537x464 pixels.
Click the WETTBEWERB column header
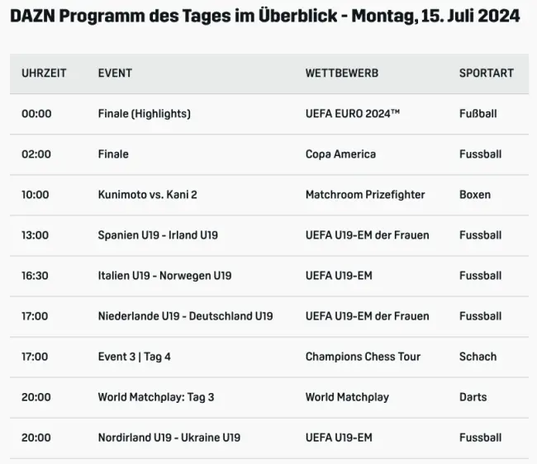pos(341,73)
